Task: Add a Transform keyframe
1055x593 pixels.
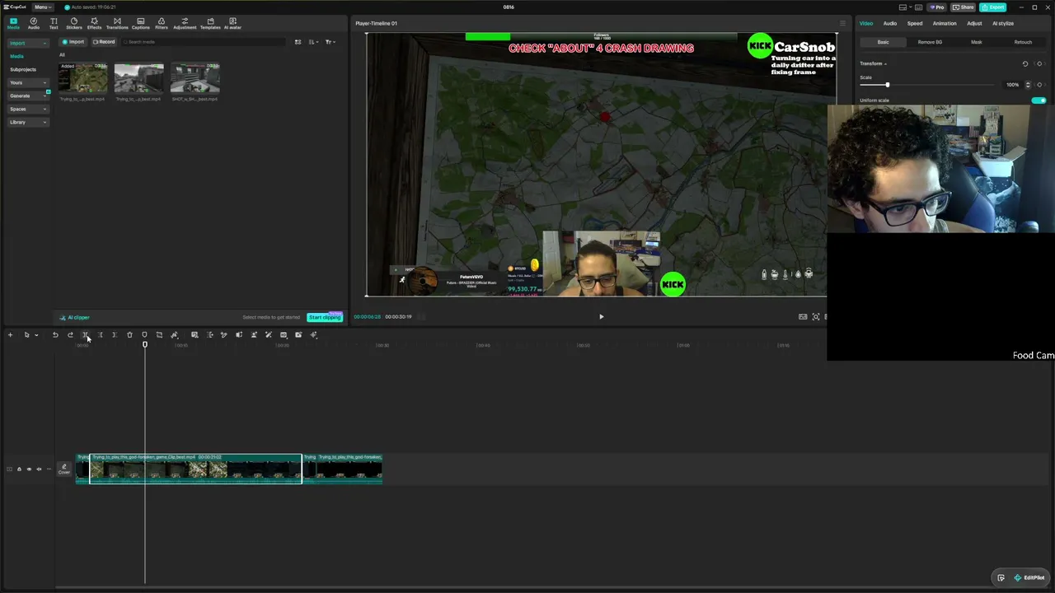Action: (1039, 63)
